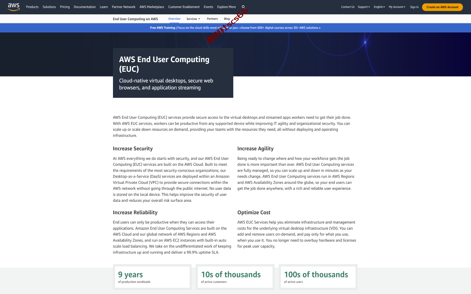Expand the Explore More menu
This screenshot has height=294, width=471.
point(226,7)
